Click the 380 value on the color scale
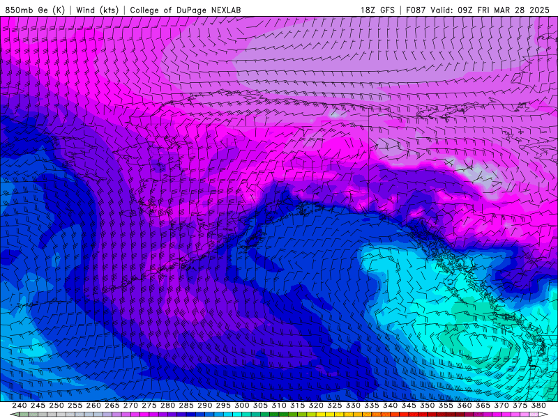The height and width of the screenshot is (418, 558). [x=538, y=405]
